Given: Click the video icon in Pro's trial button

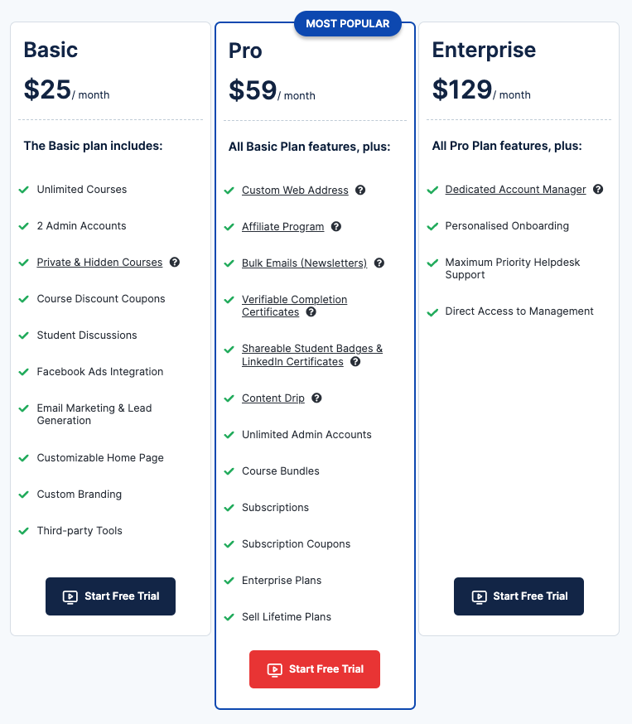Looking at the screenshot, I should (275, 669).
